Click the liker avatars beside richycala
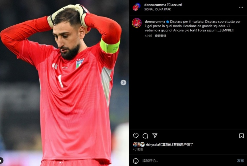 [x=139, y=144]
